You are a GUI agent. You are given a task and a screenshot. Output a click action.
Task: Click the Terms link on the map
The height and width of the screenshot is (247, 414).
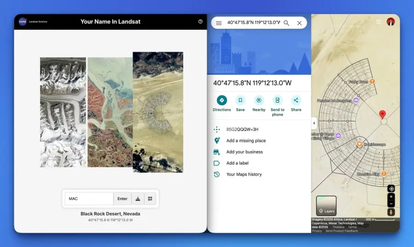coord(352,227)
